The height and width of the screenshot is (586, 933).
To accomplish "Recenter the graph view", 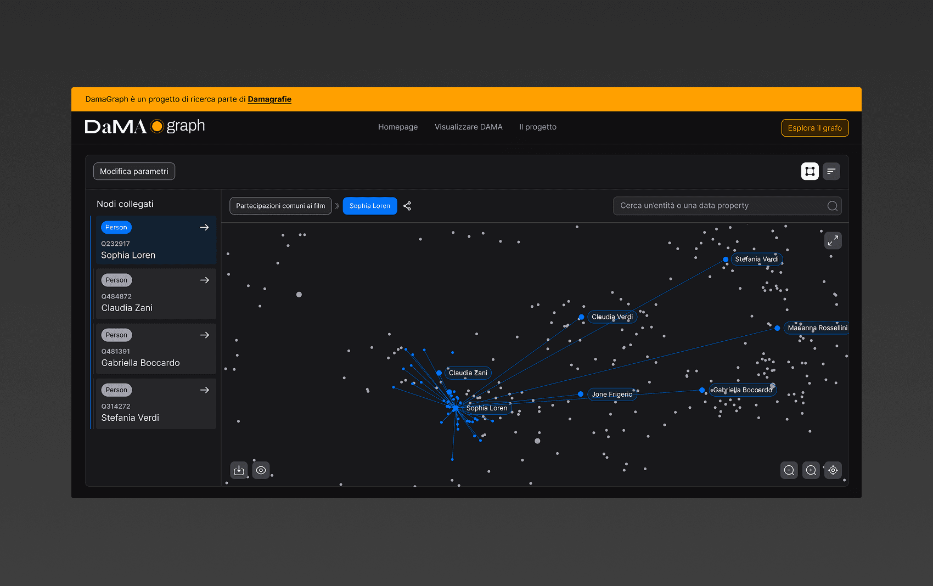I will 833,470.
